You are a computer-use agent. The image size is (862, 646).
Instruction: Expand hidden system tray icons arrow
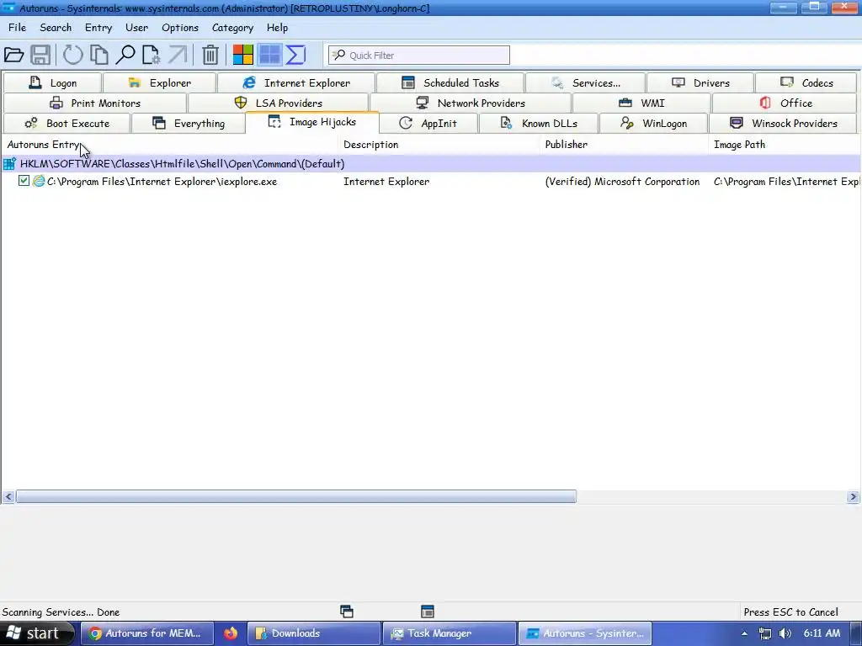pos(744,633)
